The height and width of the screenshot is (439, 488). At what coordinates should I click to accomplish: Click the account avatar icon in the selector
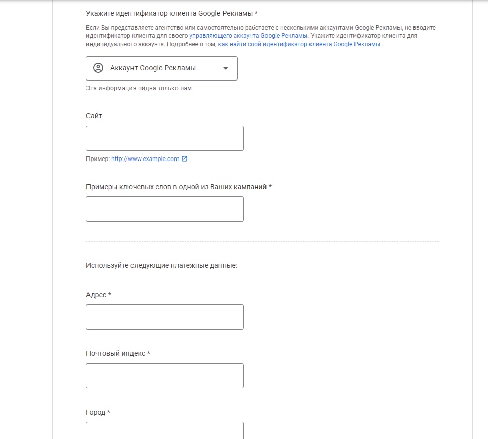tap(98, 68)
